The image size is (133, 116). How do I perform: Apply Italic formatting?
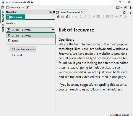coord(85,17)
